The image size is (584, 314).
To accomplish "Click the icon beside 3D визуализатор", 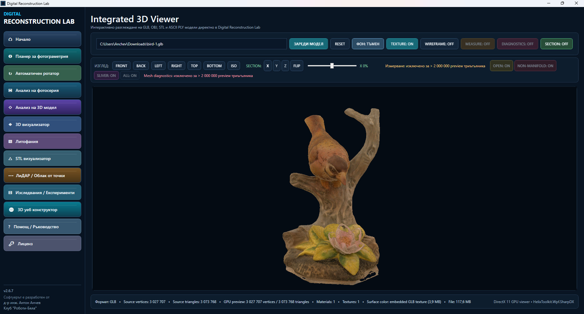I will point(10,124).
